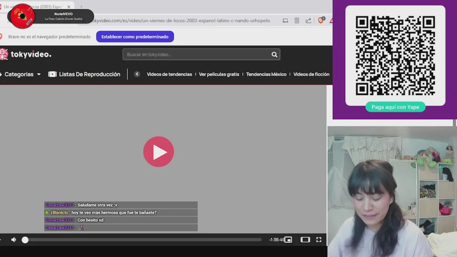Image resolution: width=457 pixels, height=257 pixels.
Task: Click the search magnifier icon
Action: pyautogui.click(x=274, y=55)
